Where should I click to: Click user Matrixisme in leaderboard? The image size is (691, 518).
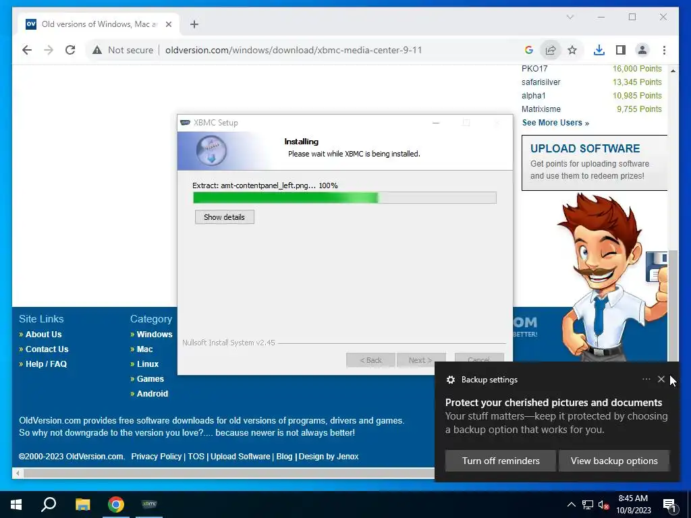point(541,109)
